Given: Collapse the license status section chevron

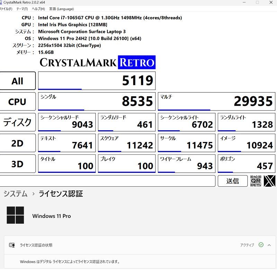Looking at the screenshot, I should (269, 245).
